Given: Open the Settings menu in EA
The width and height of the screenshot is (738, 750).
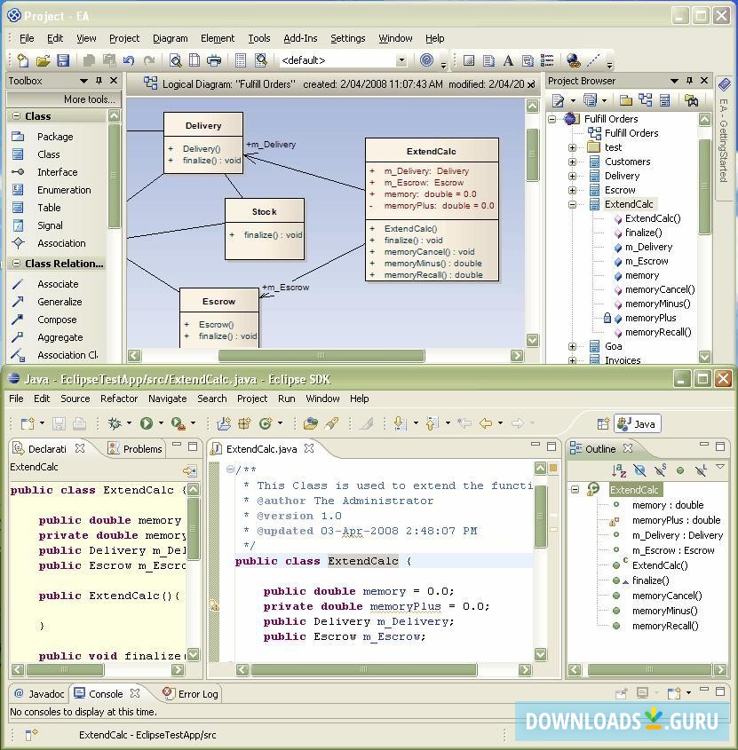Looking at the screenshot, I should tap(347, 38).
